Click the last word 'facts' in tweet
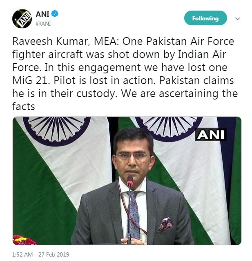Screen dimensions: 252x261 pyautogui.click(x=24, y=106)
